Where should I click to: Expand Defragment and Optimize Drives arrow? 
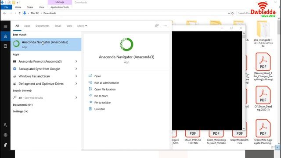(76, 84)
